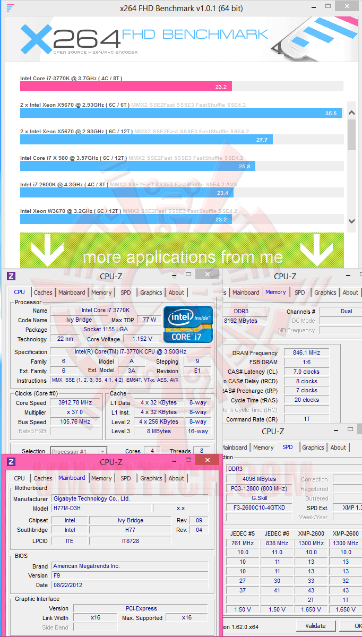Click the Bus Speed value 105.76 MHz
362x637 pixels.
click(75, 422)
